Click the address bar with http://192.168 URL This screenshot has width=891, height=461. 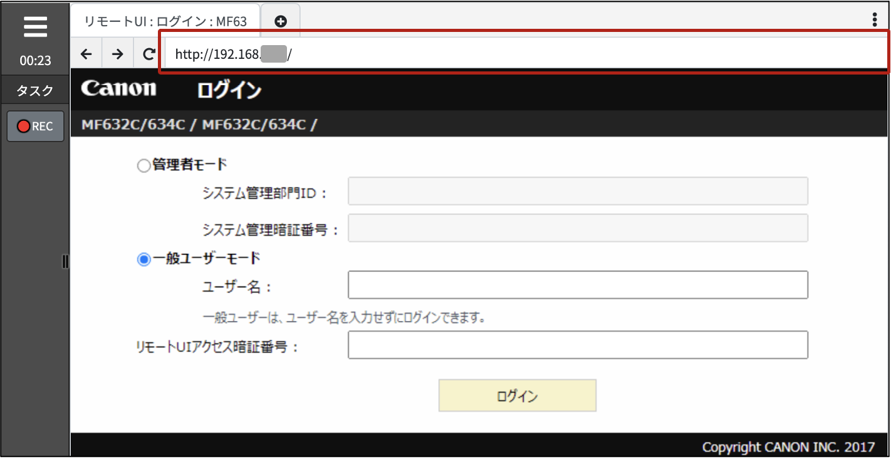(524, 54)
